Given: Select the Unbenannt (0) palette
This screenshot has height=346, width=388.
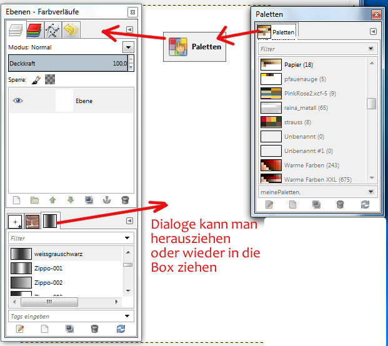Looking at the screenshot, I should point(313,137).
